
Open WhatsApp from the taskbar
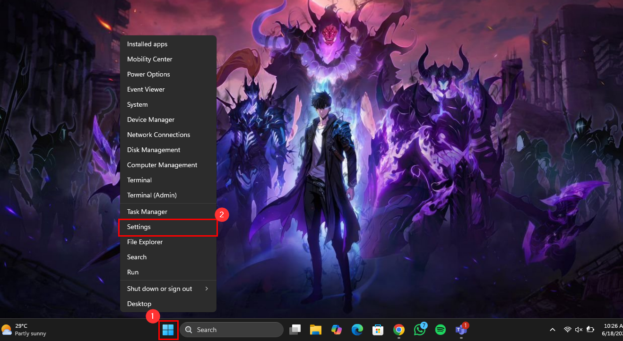coord(419,330)
